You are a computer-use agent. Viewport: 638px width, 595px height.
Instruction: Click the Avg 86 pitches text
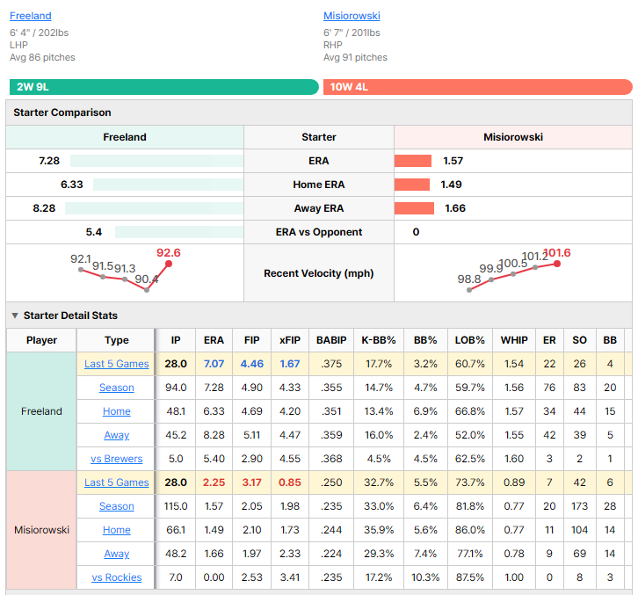(x=42, y=57)
